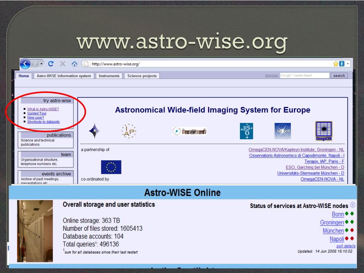Image resolution: width=364 pixels, height=273 pixels.
Task: Click the round icon beside the services status heading
Action: [x=353, y=205]
